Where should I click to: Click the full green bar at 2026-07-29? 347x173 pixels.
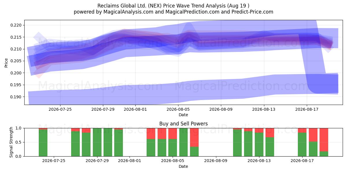pos(97,142)
